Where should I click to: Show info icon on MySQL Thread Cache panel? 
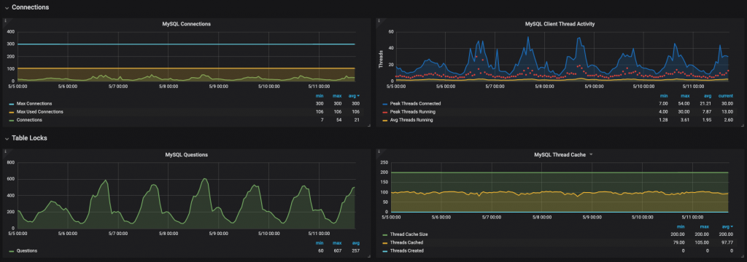(x=379, y=151)
